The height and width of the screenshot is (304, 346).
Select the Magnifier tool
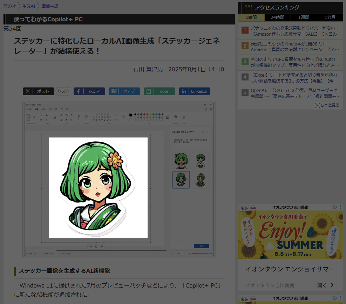(71, 119)
